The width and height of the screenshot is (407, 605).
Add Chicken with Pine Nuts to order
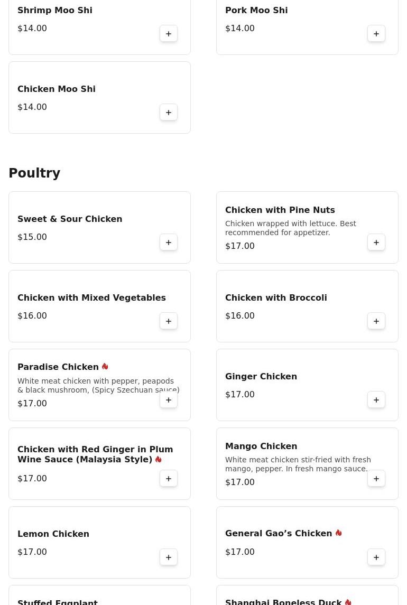[x=376, y=243]
